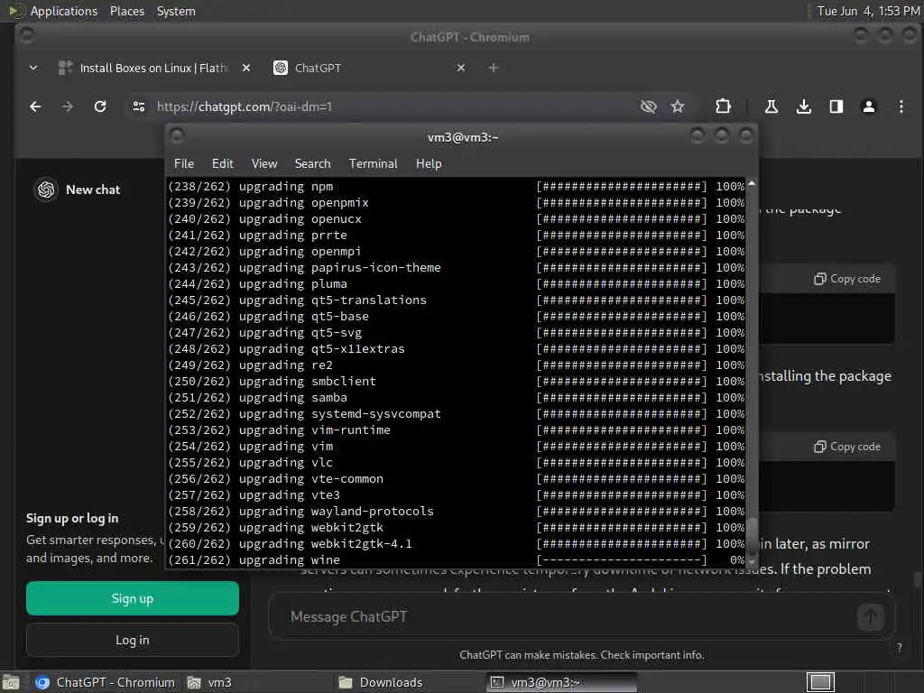The width and height of the screenshot is (924, 693).
Task: Click the "Sign up or log in" heading
Action: [x=72, y=519]
